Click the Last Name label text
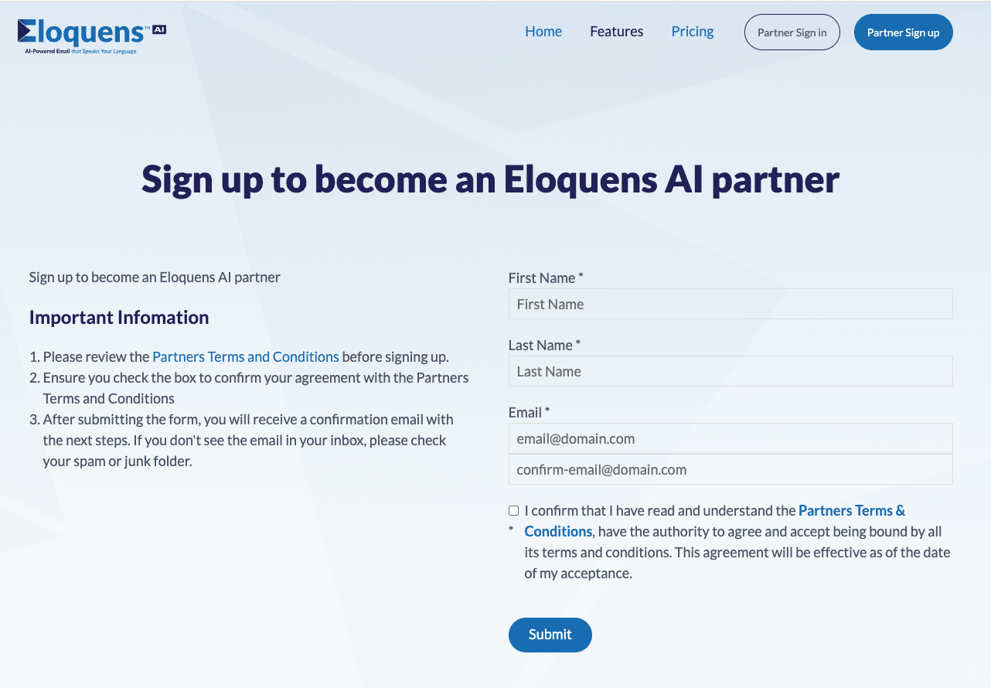The height and width of the screenshot is (688, 991). (540, 346)
